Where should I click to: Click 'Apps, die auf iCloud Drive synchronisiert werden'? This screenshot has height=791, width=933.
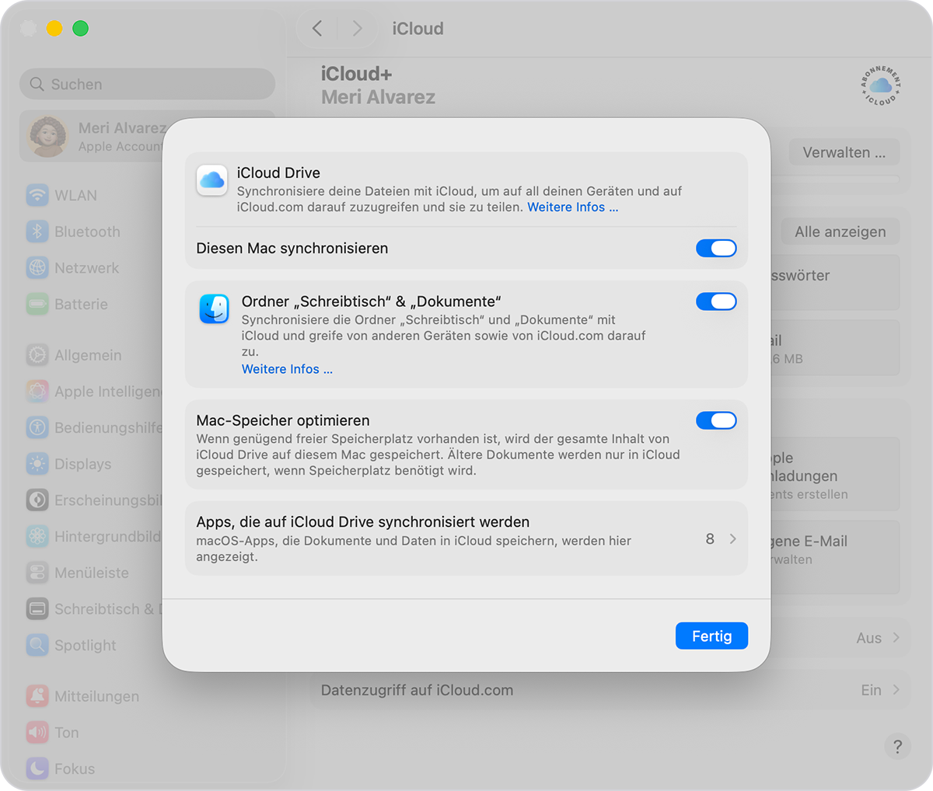tap(363, 522)
